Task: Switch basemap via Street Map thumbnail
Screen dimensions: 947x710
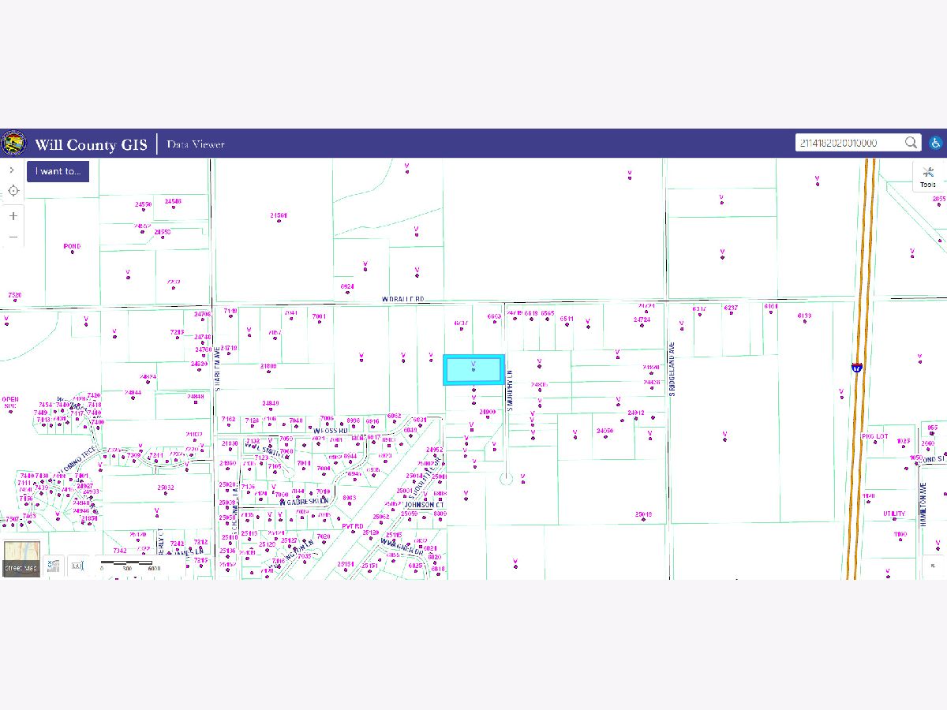Action: tap(21, 559)
